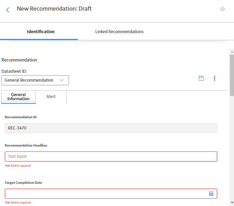Go back using the left arrow

click(8, 10)
